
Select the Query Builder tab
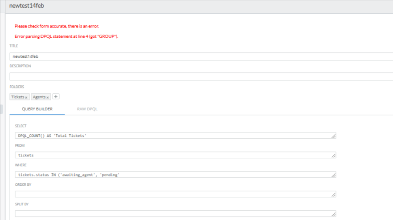(37, 109)
